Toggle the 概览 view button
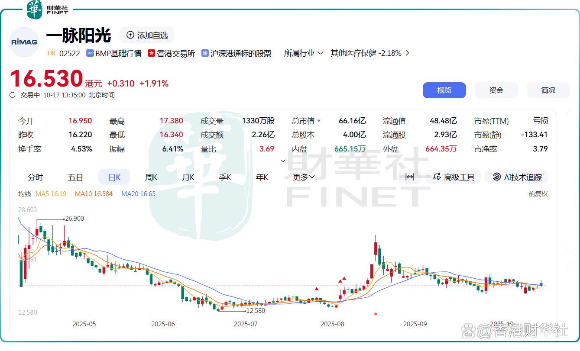 (444, 90)
